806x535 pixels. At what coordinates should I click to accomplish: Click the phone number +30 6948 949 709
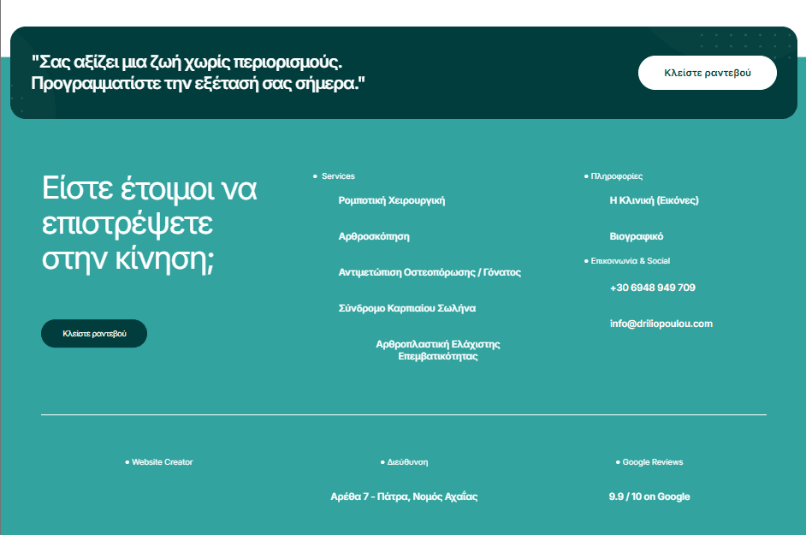tap(653, 288)
